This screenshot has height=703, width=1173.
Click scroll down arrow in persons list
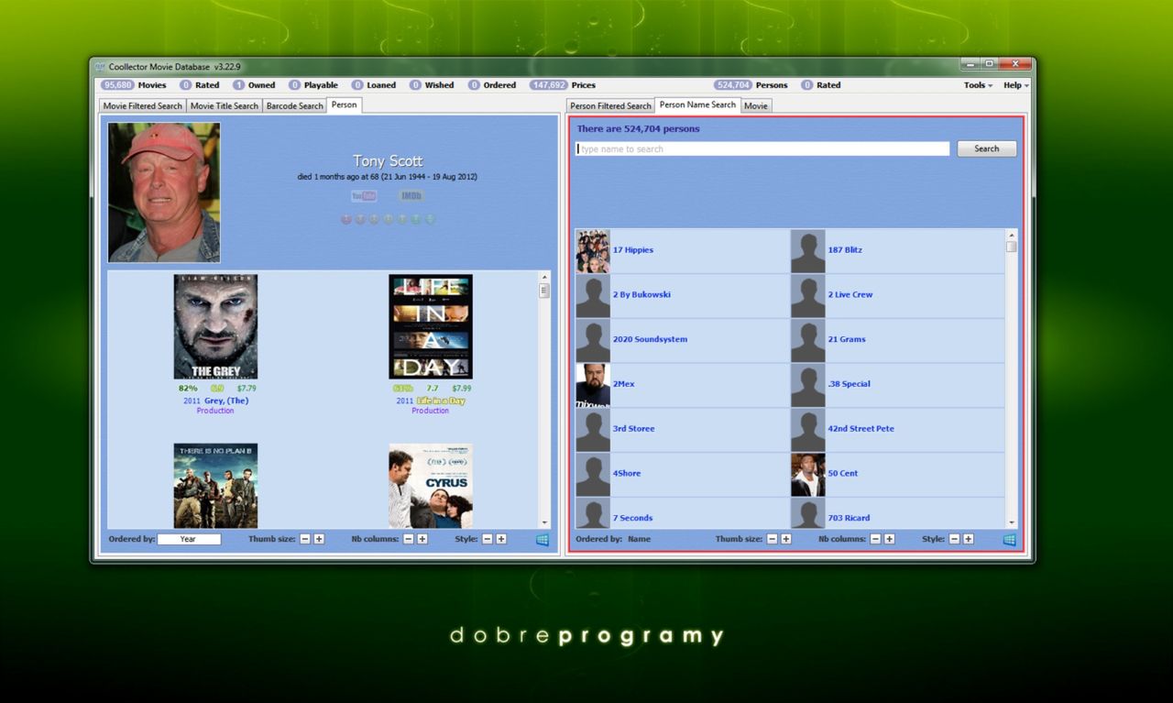coord(1012,522)
